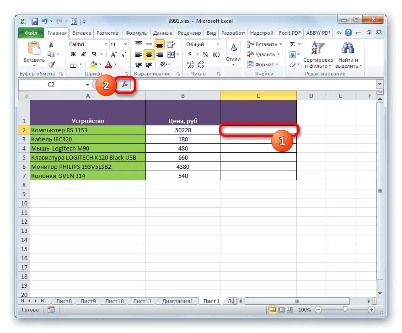The height and width of the screenshot is (333, 402).
Task: Increase decimal places
Action: coord(190,64)
